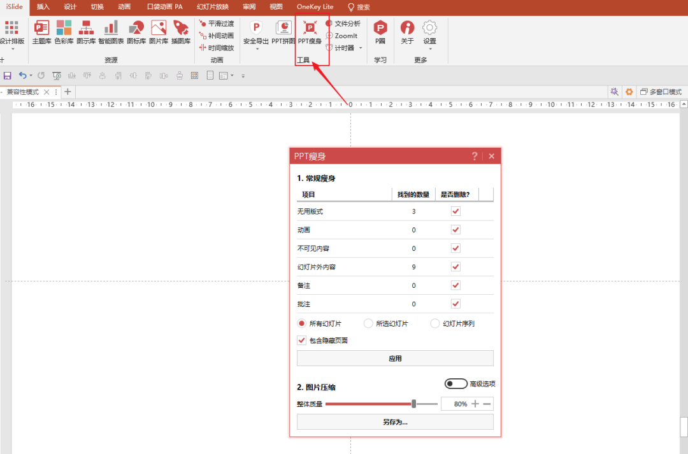Screen dimensions: 688x454
Task: Open customize quick access toolbar menu
Action: tap(243, 76)
